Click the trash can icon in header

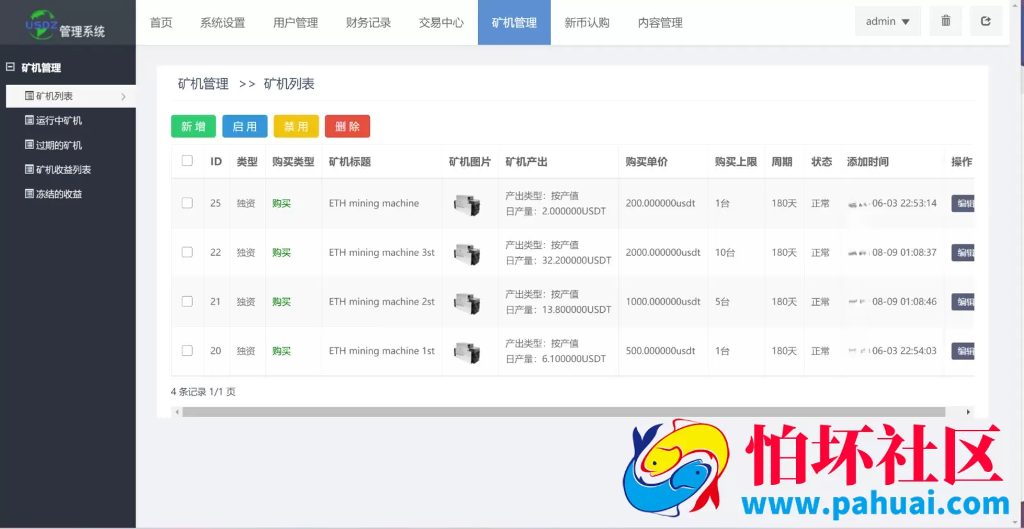click(946, 21)
